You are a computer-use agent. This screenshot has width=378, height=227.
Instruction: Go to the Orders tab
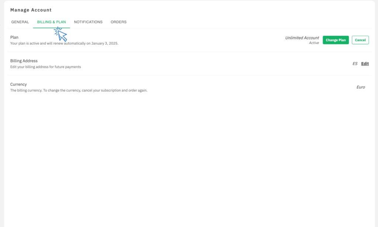(118, 22)
